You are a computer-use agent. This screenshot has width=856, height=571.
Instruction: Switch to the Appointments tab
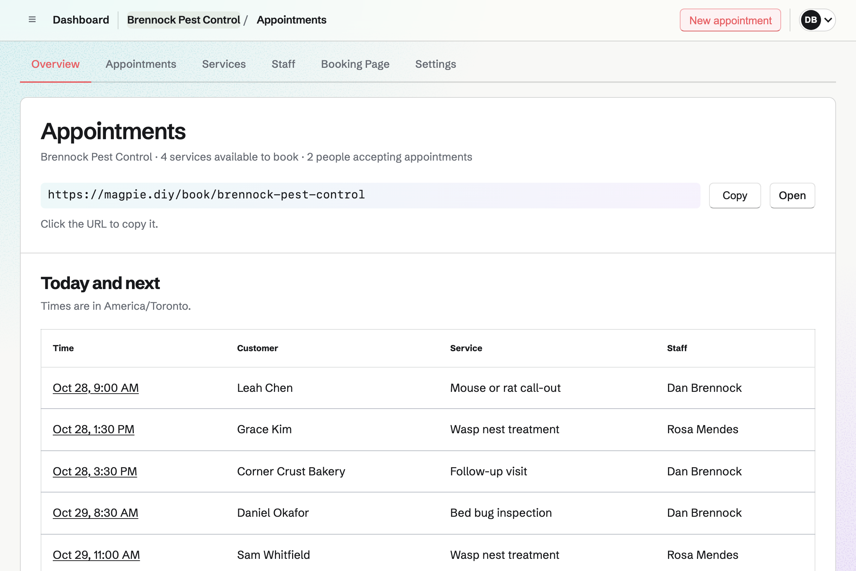click(x=141, y=64)
